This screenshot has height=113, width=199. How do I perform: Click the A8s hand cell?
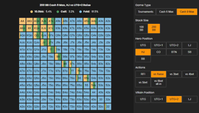click(65, 21)
